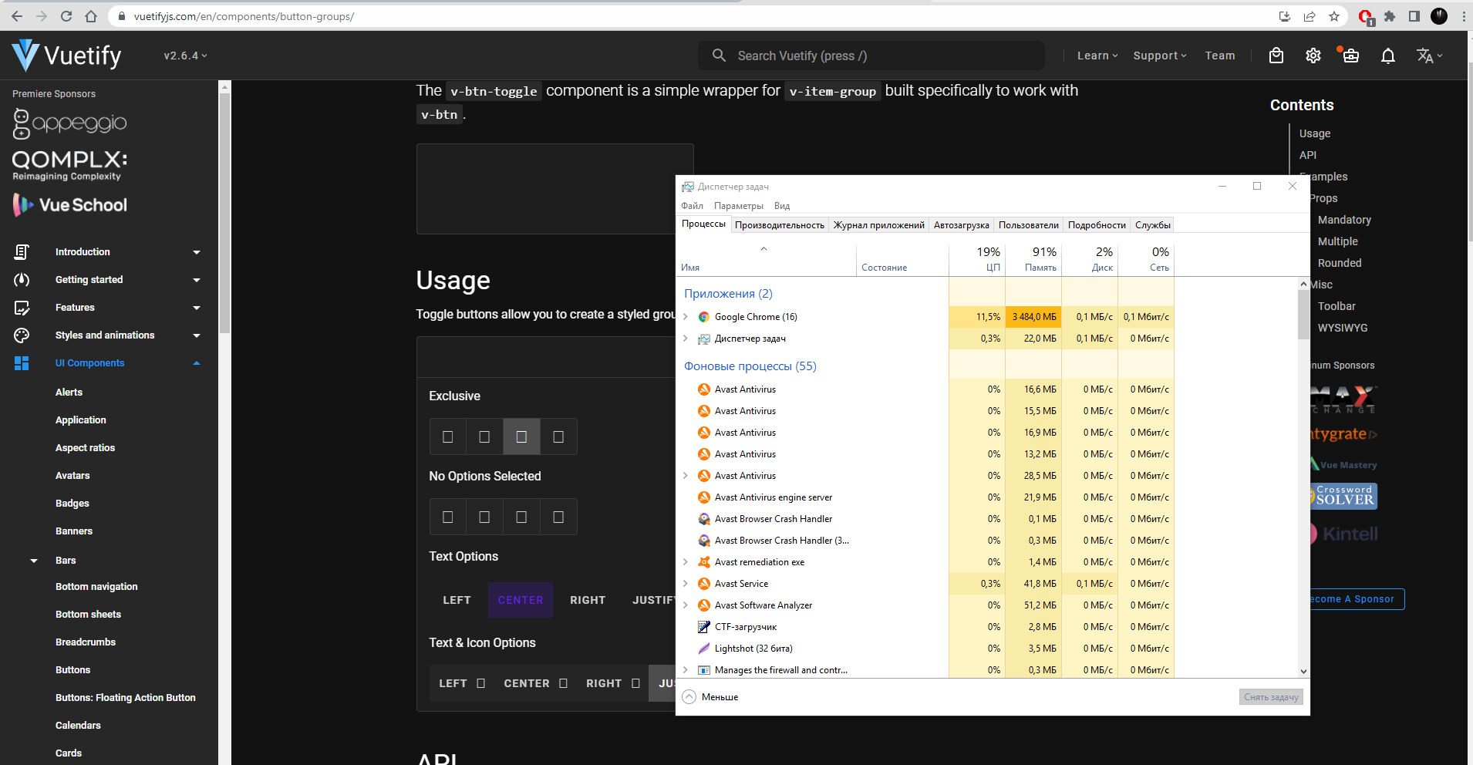This screenshot has height=765, width=1473.
Task: Toggle RIGHT in Text Options group
Action: [588, 600]
